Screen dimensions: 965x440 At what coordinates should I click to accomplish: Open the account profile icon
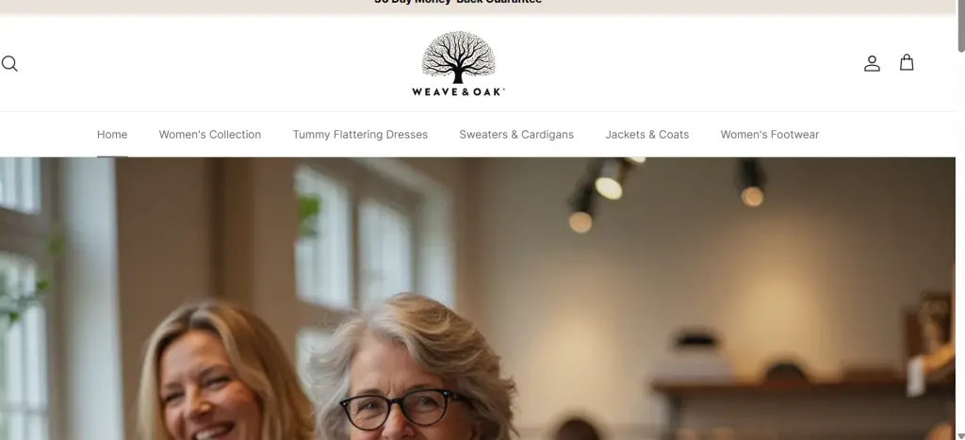pyautogui.click(x=872, y=63)
